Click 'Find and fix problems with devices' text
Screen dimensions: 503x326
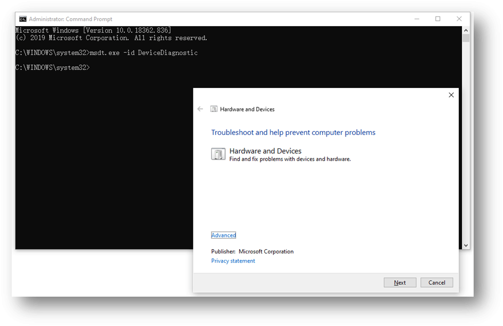coord(290,159)
